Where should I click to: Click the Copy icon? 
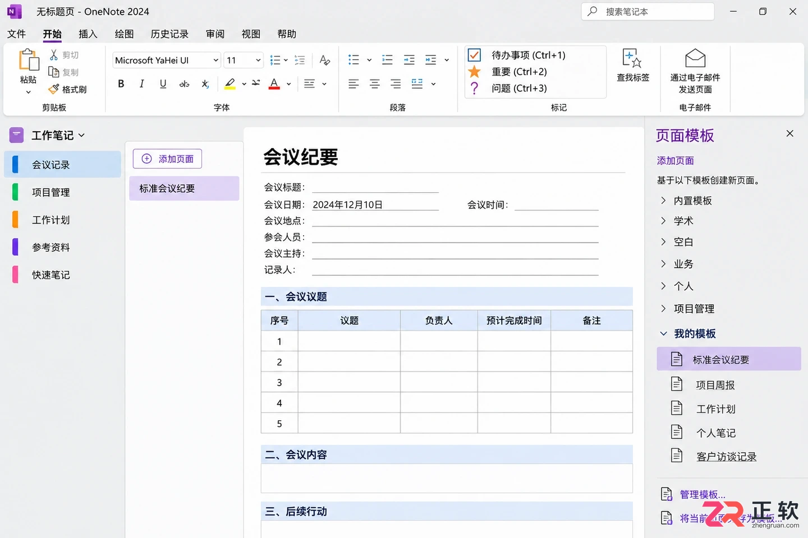point(54,72)
